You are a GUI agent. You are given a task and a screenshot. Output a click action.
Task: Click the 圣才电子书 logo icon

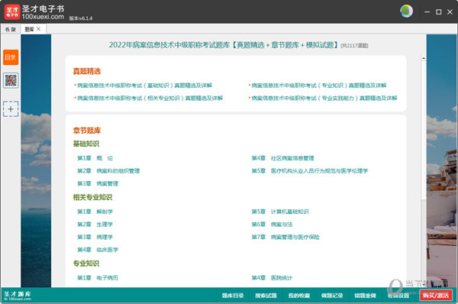(x=12, y=12)
